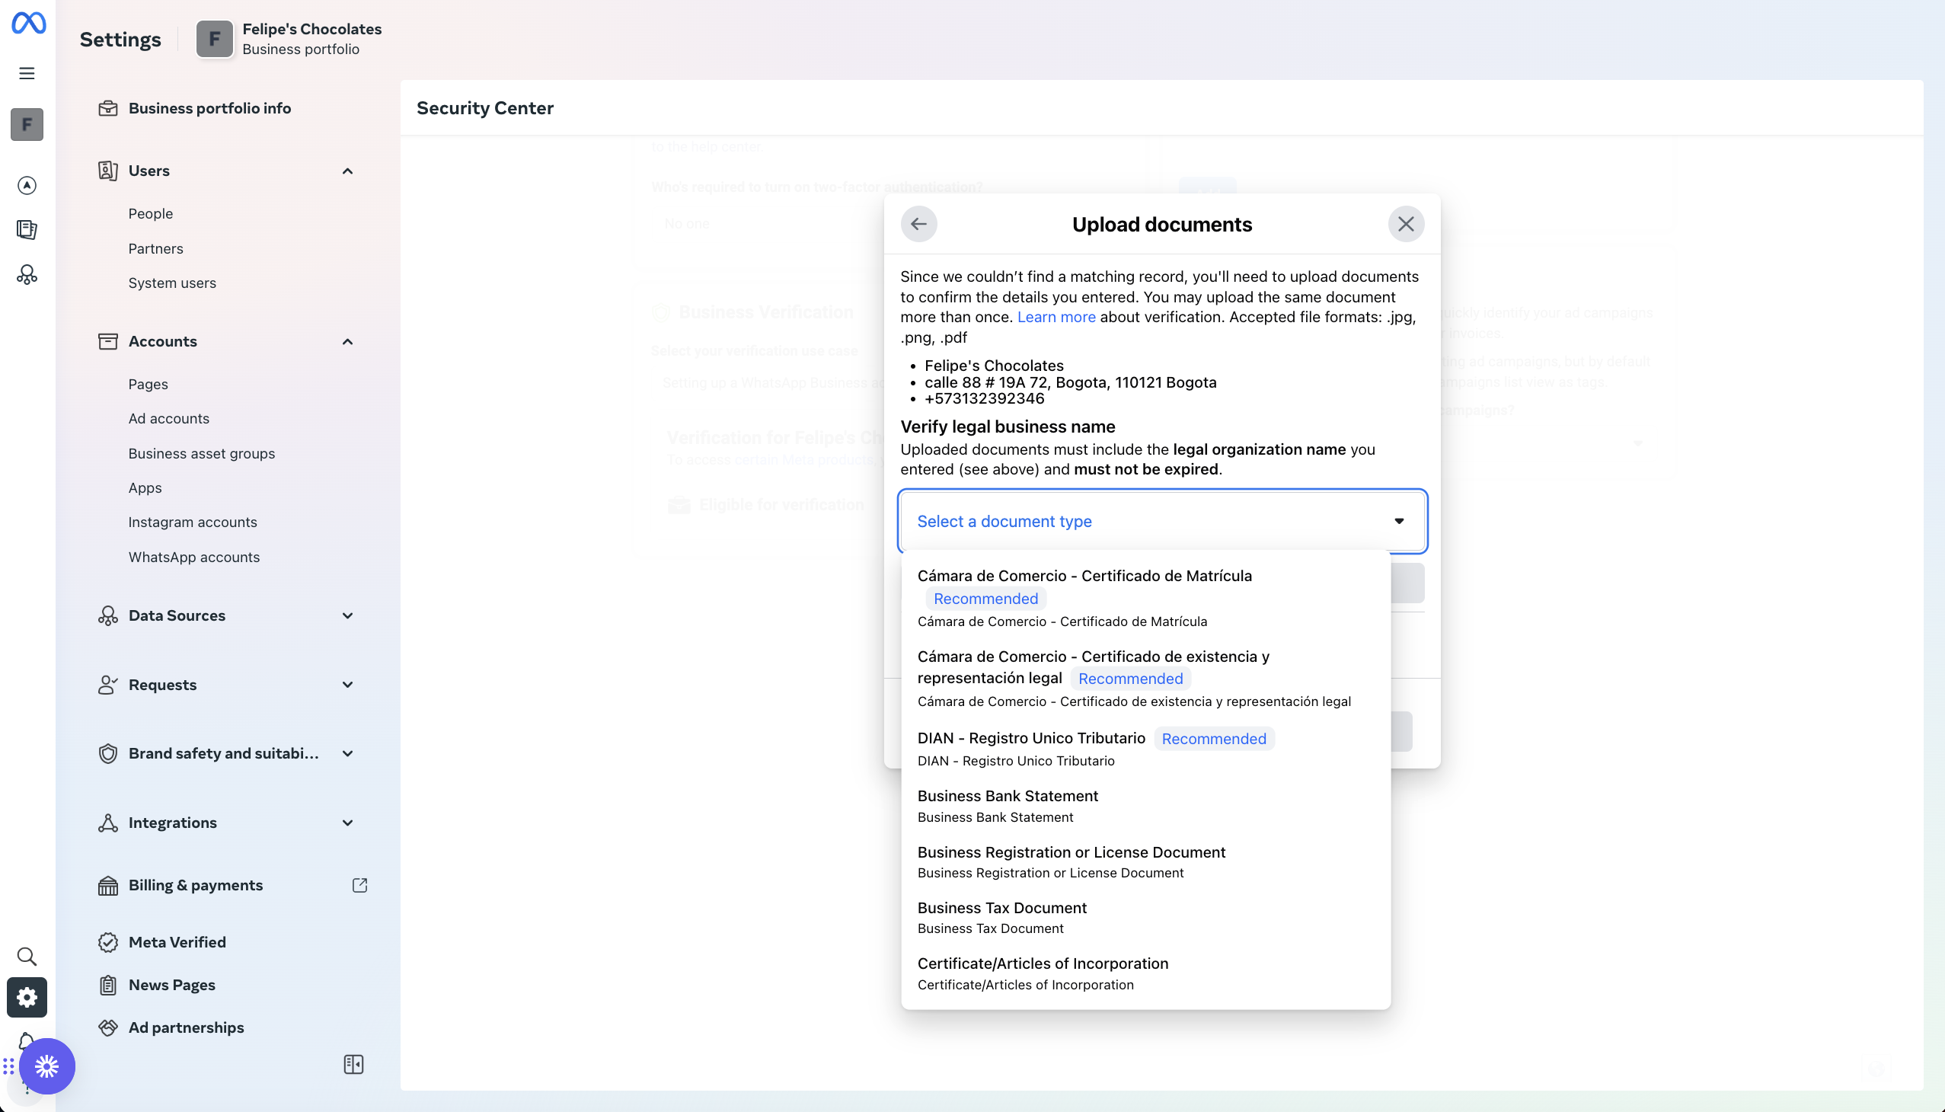
Task: Click the Requests person icon
Action: pos(107,685)
